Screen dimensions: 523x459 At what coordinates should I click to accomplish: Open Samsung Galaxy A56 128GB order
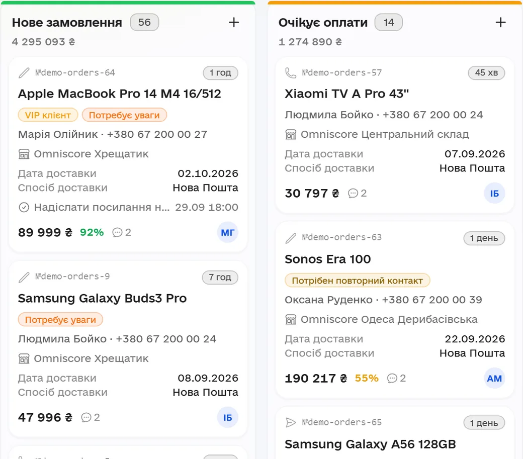click(370, 444)
